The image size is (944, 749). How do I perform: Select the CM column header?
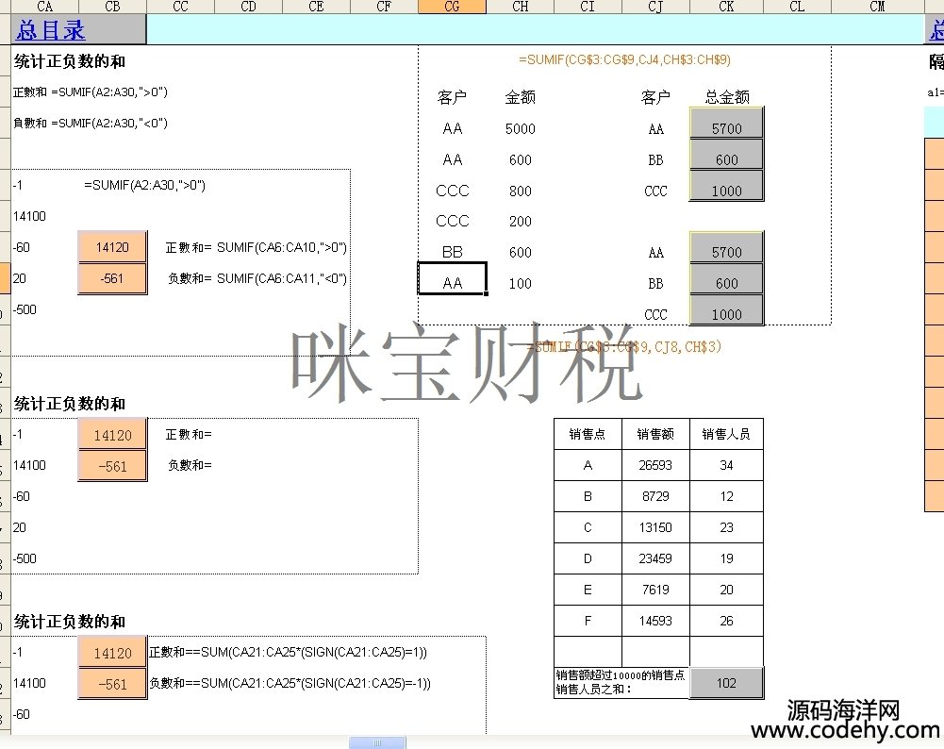877,7
